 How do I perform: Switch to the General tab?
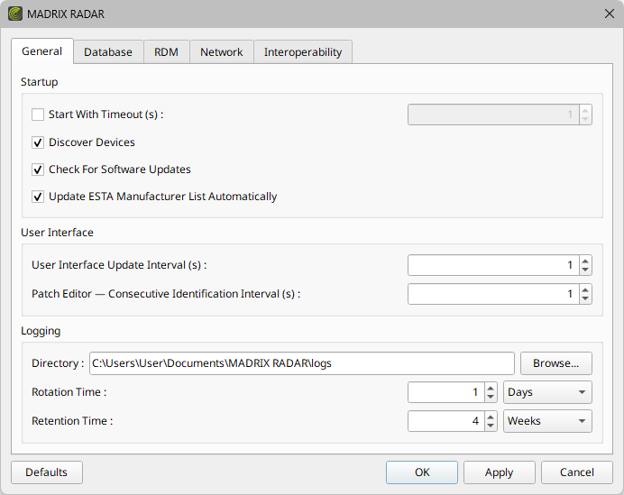pos(41,51)
